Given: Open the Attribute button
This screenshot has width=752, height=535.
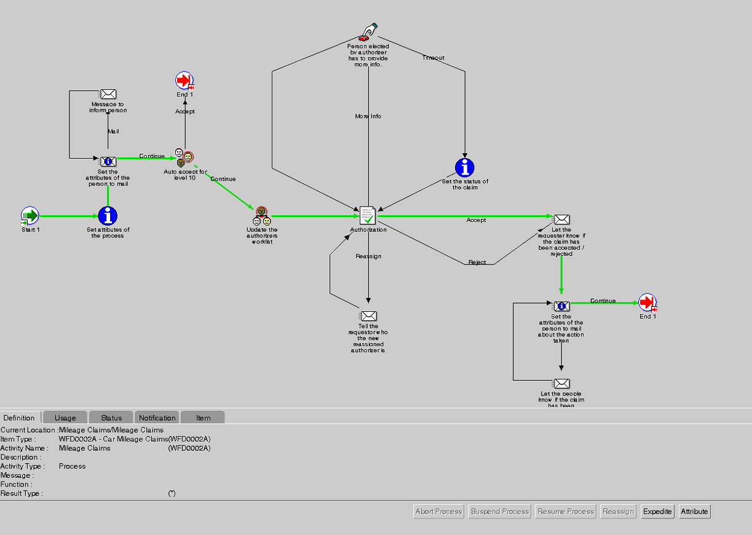Looking at the screenshot, I should (x=695, y=512).
